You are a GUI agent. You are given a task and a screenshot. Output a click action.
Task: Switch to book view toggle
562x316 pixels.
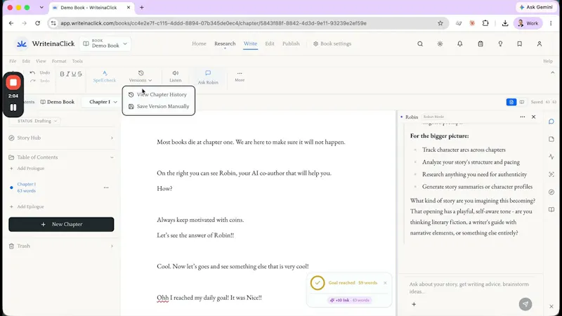tap(522, 102)
